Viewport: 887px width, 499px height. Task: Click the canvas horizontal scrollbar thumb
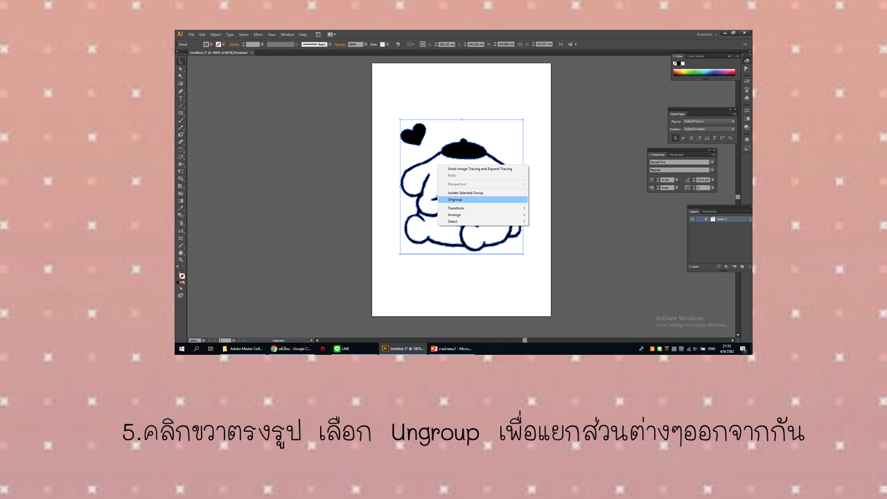coord(525,340)
